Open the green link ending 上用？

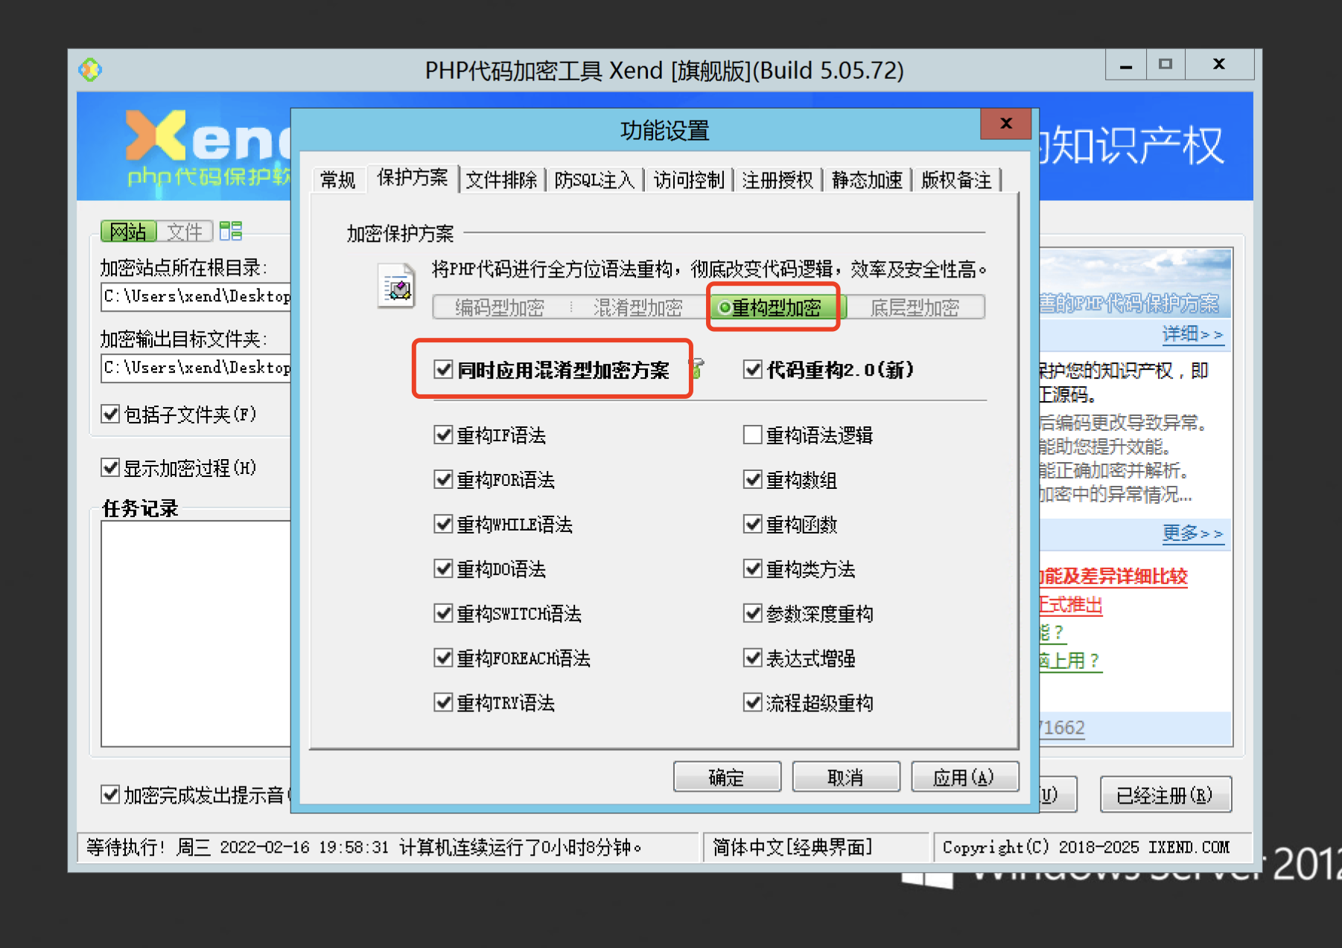coord(1071,660)
